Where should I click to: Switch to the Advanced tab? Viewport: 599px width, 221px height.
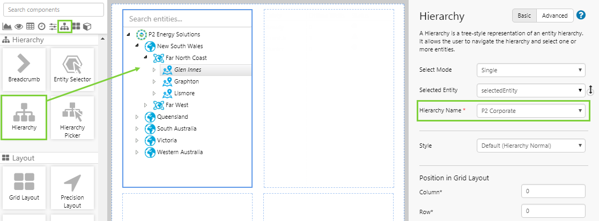554,16
